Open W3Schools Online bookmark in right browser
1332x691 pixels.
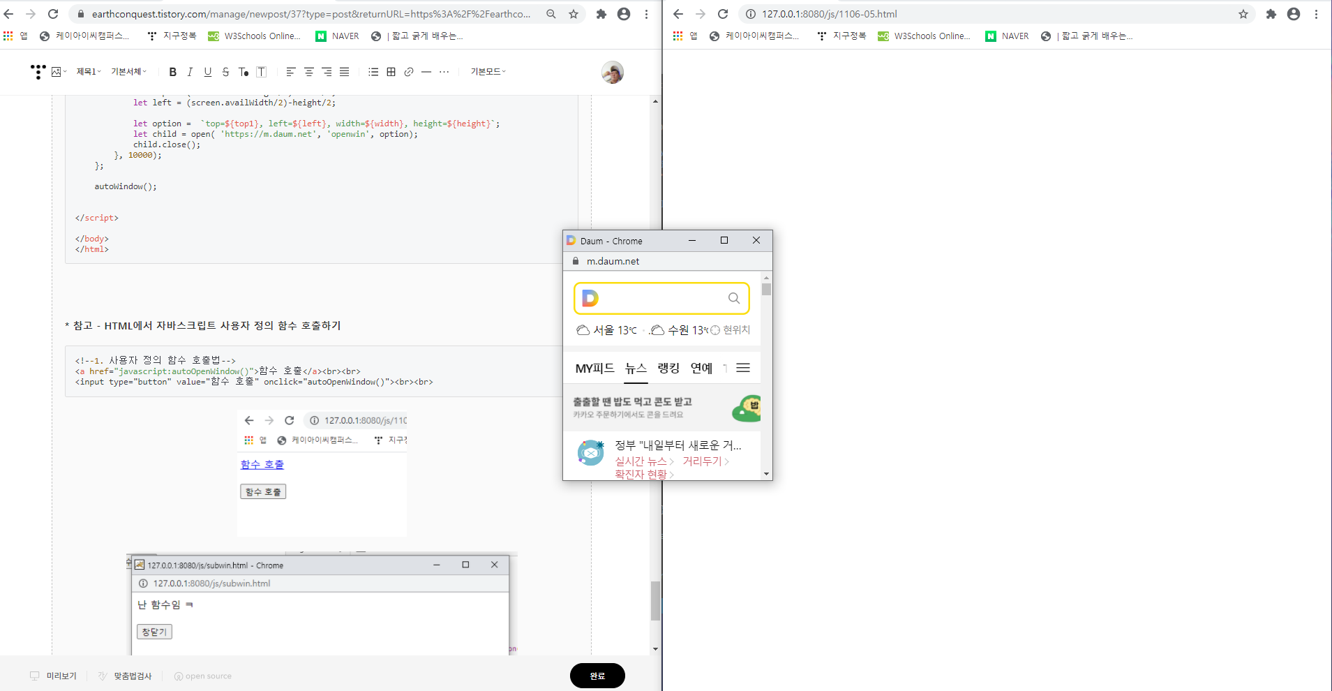(x=925, y=36)
